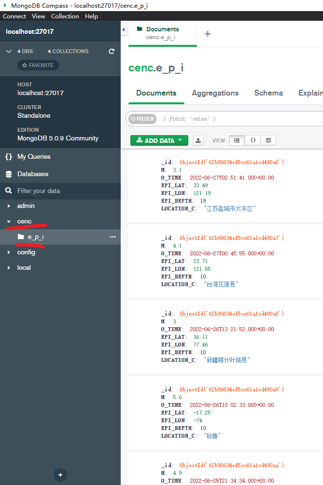Switch to JSON view
Screen dimensions: 323x485
coord(253,140)
